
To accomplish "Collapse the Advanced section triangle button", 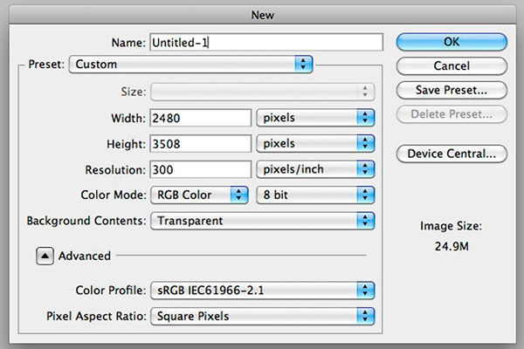I will [x=45, y=257].
